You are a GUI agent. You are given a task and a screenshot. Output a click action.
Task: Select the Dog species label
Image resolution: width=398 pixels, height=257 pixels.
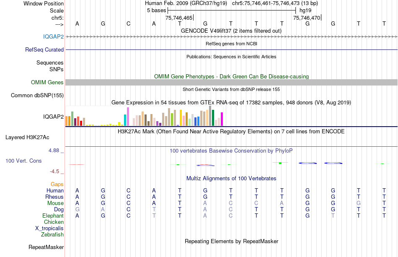[59, 209]
